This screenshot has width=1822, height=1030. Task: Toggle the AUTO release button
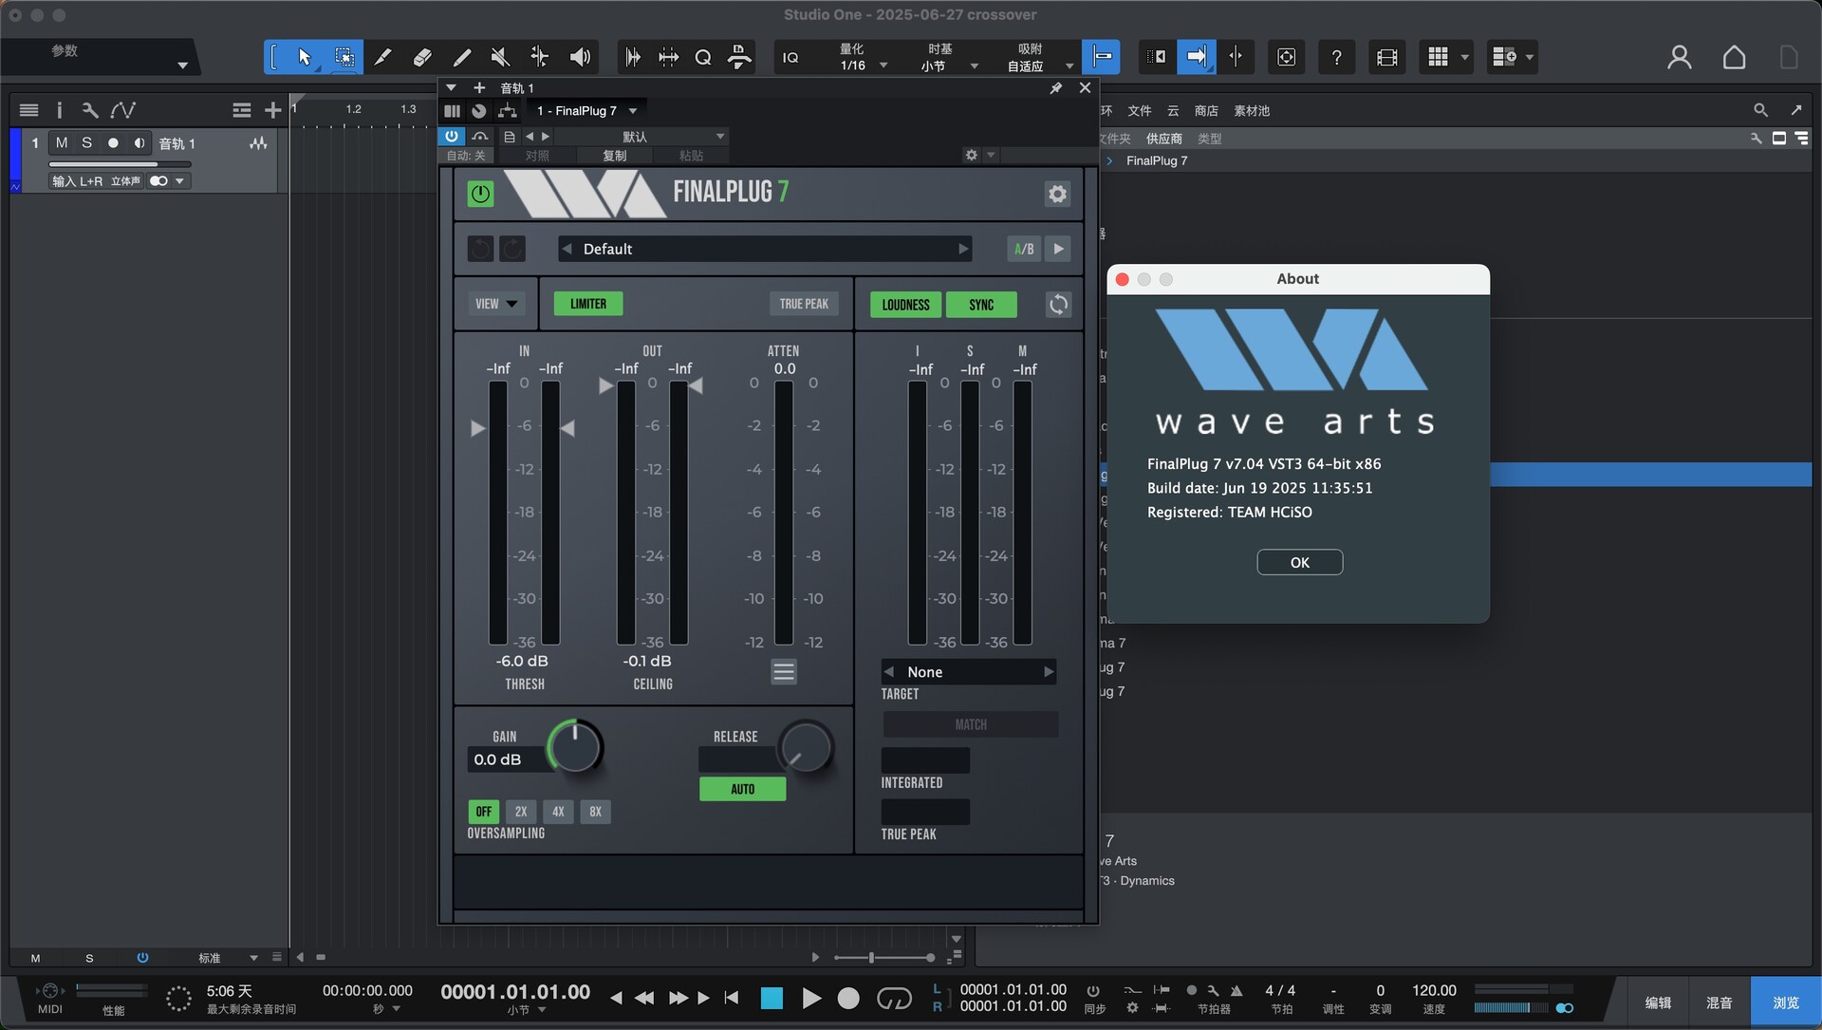[x=742, y=789]
